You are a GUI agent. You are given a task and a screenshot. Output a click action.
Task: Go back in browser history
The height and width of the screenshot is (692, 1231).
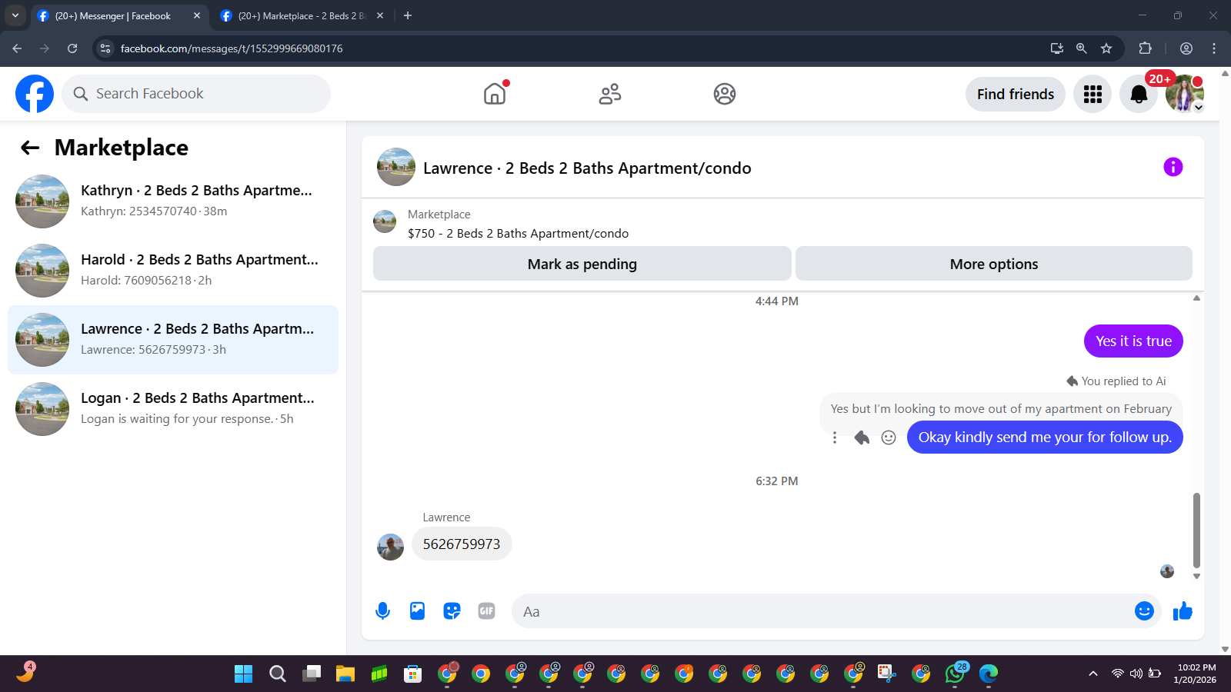17,48
